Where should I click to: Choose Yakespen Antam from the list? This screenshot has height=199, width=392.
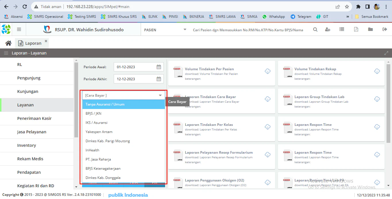pyautogui.click(x=123, y=132)
